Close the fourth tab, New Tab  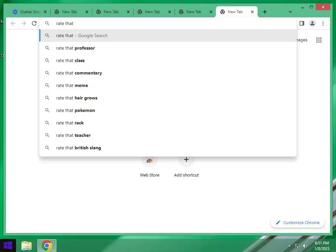tap(170, 12)
